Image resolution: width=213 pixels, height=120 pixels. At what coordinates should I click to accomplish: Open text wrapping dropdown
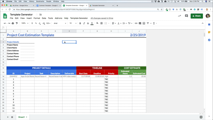tap(124, 23)
